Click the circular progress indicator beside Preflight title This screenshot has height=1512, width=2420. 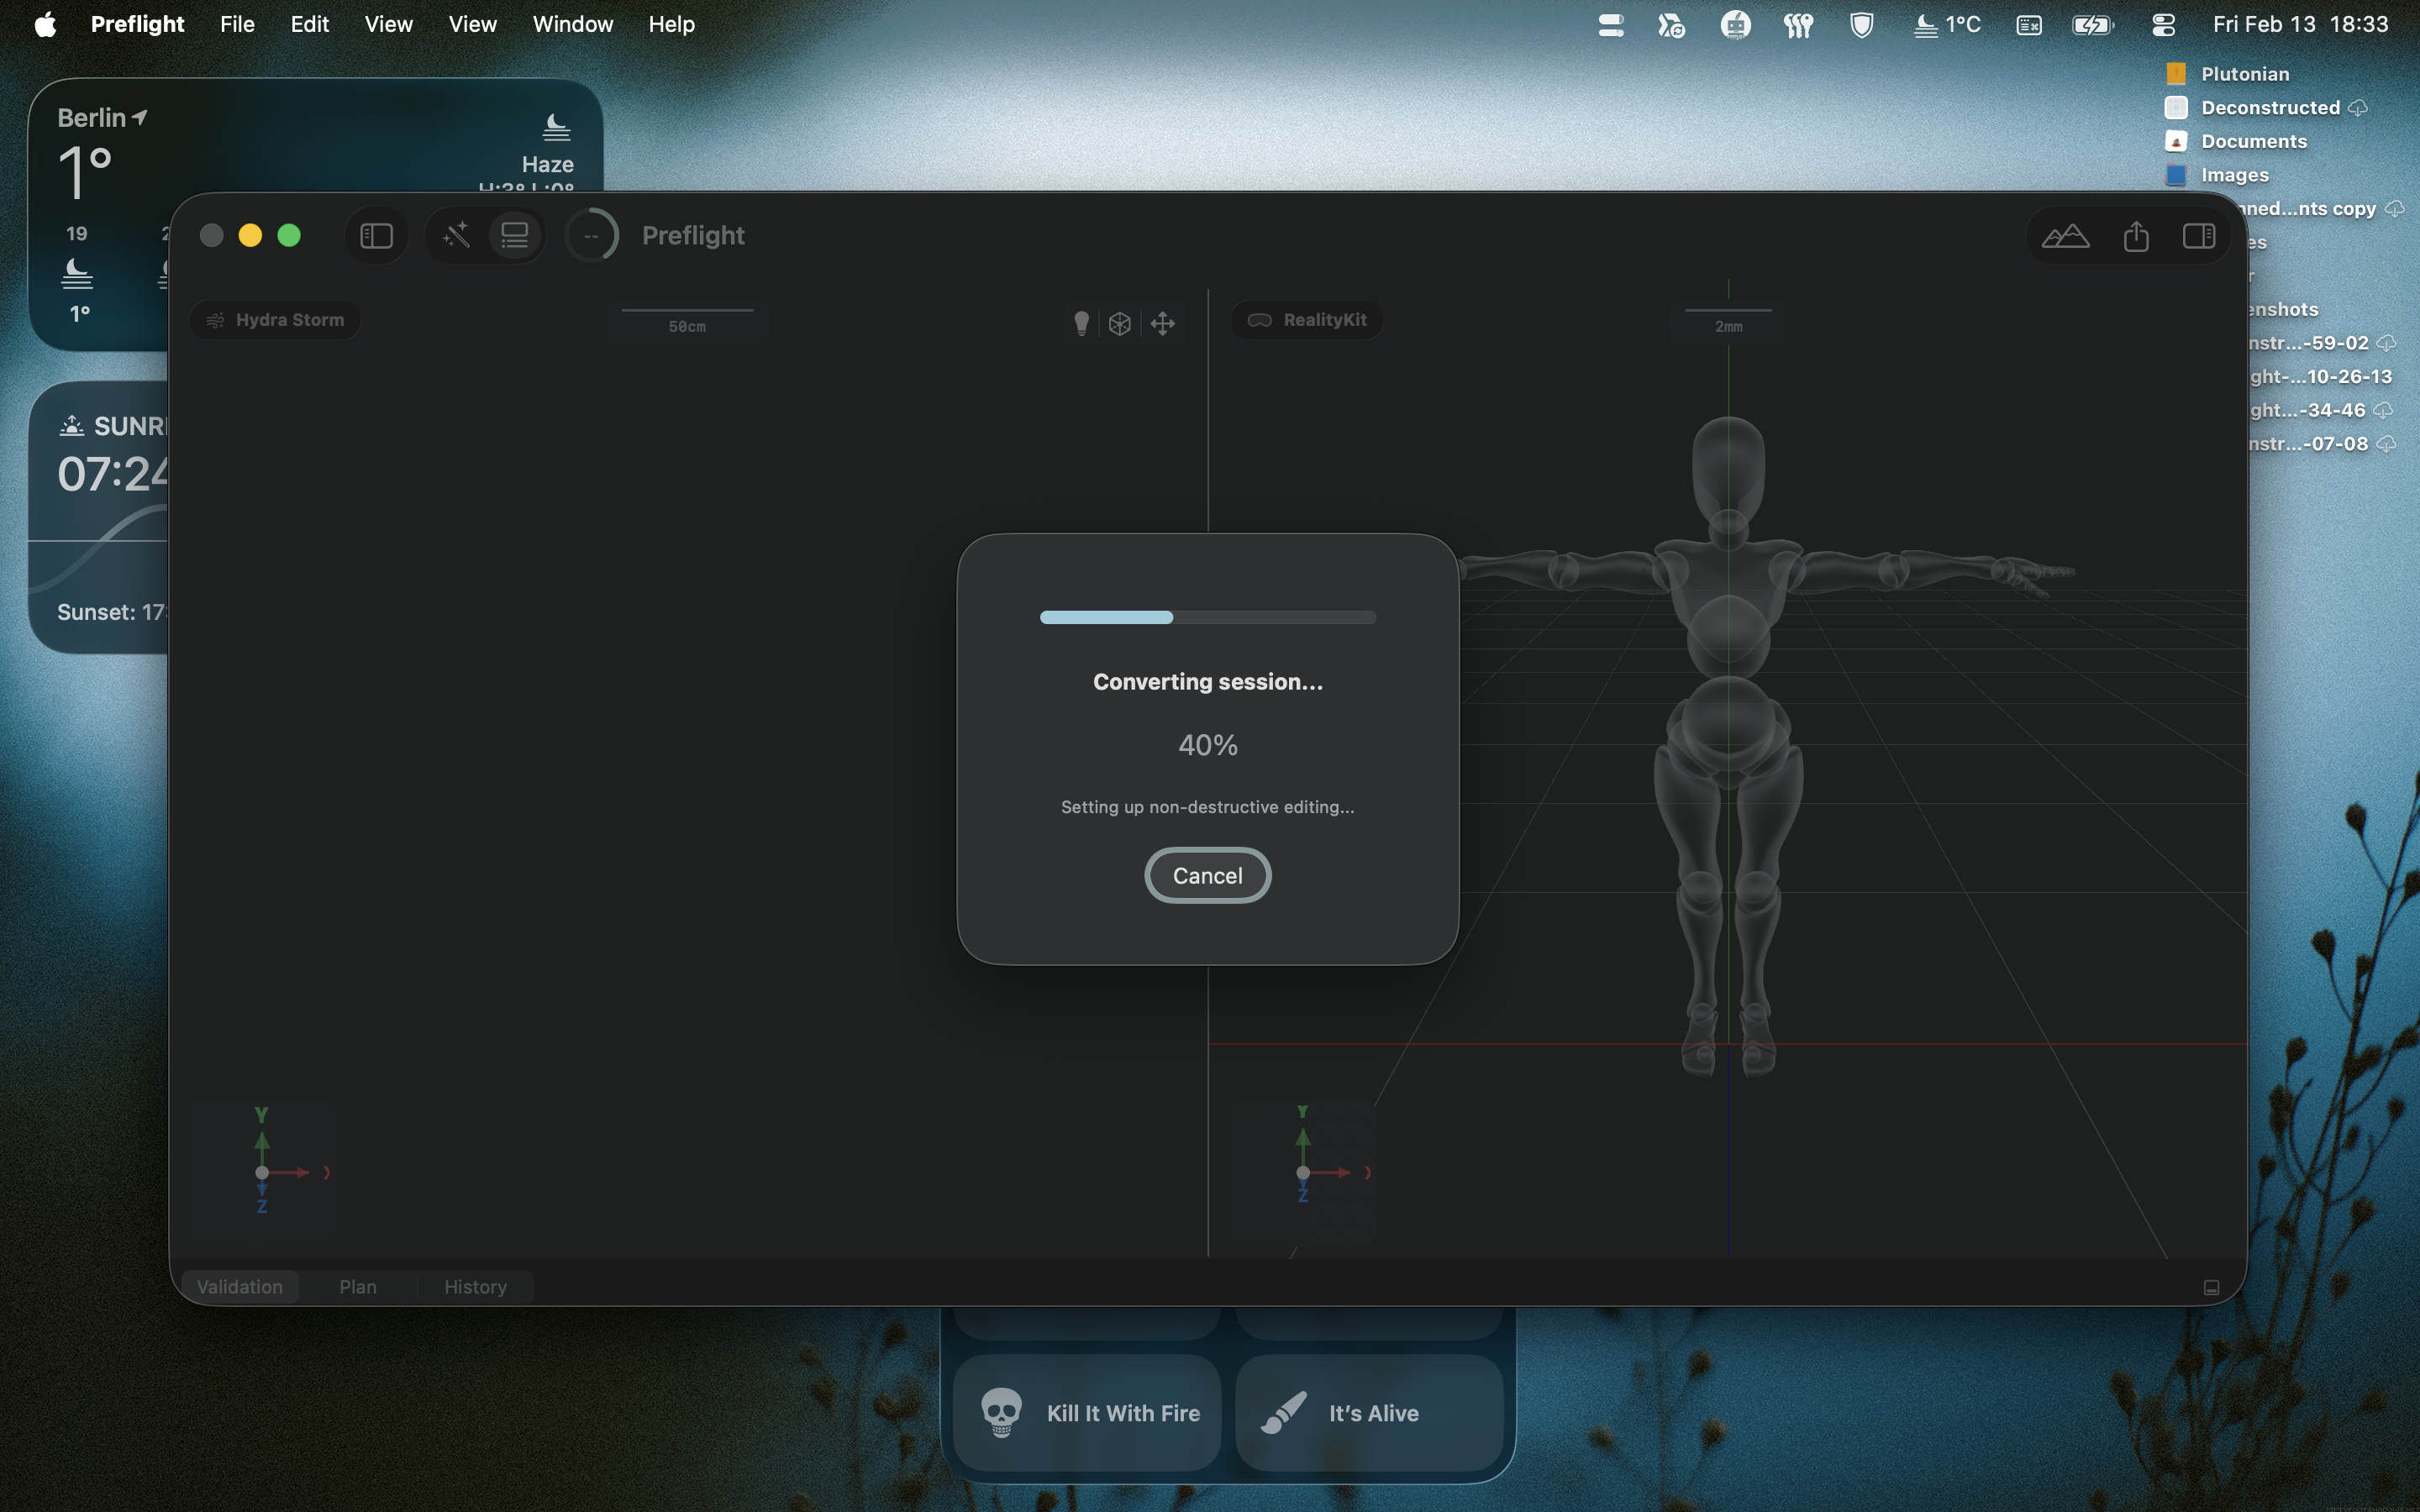pyautogui.click(x=592, y=235)
